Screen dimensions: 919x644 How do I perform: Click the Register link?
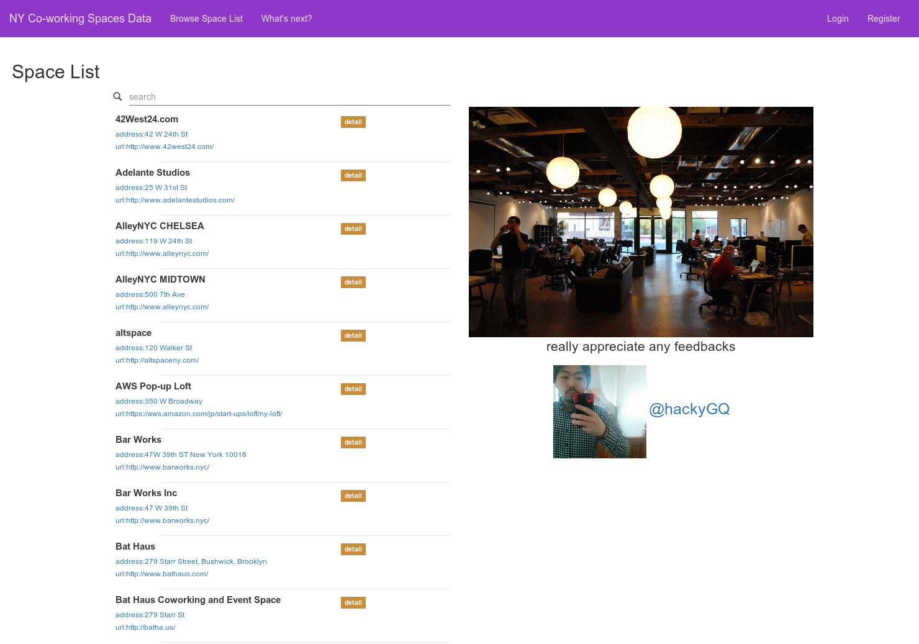(x=884, y=19)
